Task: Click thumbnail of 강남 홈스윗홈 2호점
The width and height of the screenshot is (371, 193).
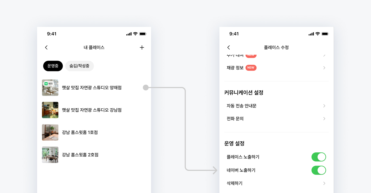Action: tap(50, 155)
